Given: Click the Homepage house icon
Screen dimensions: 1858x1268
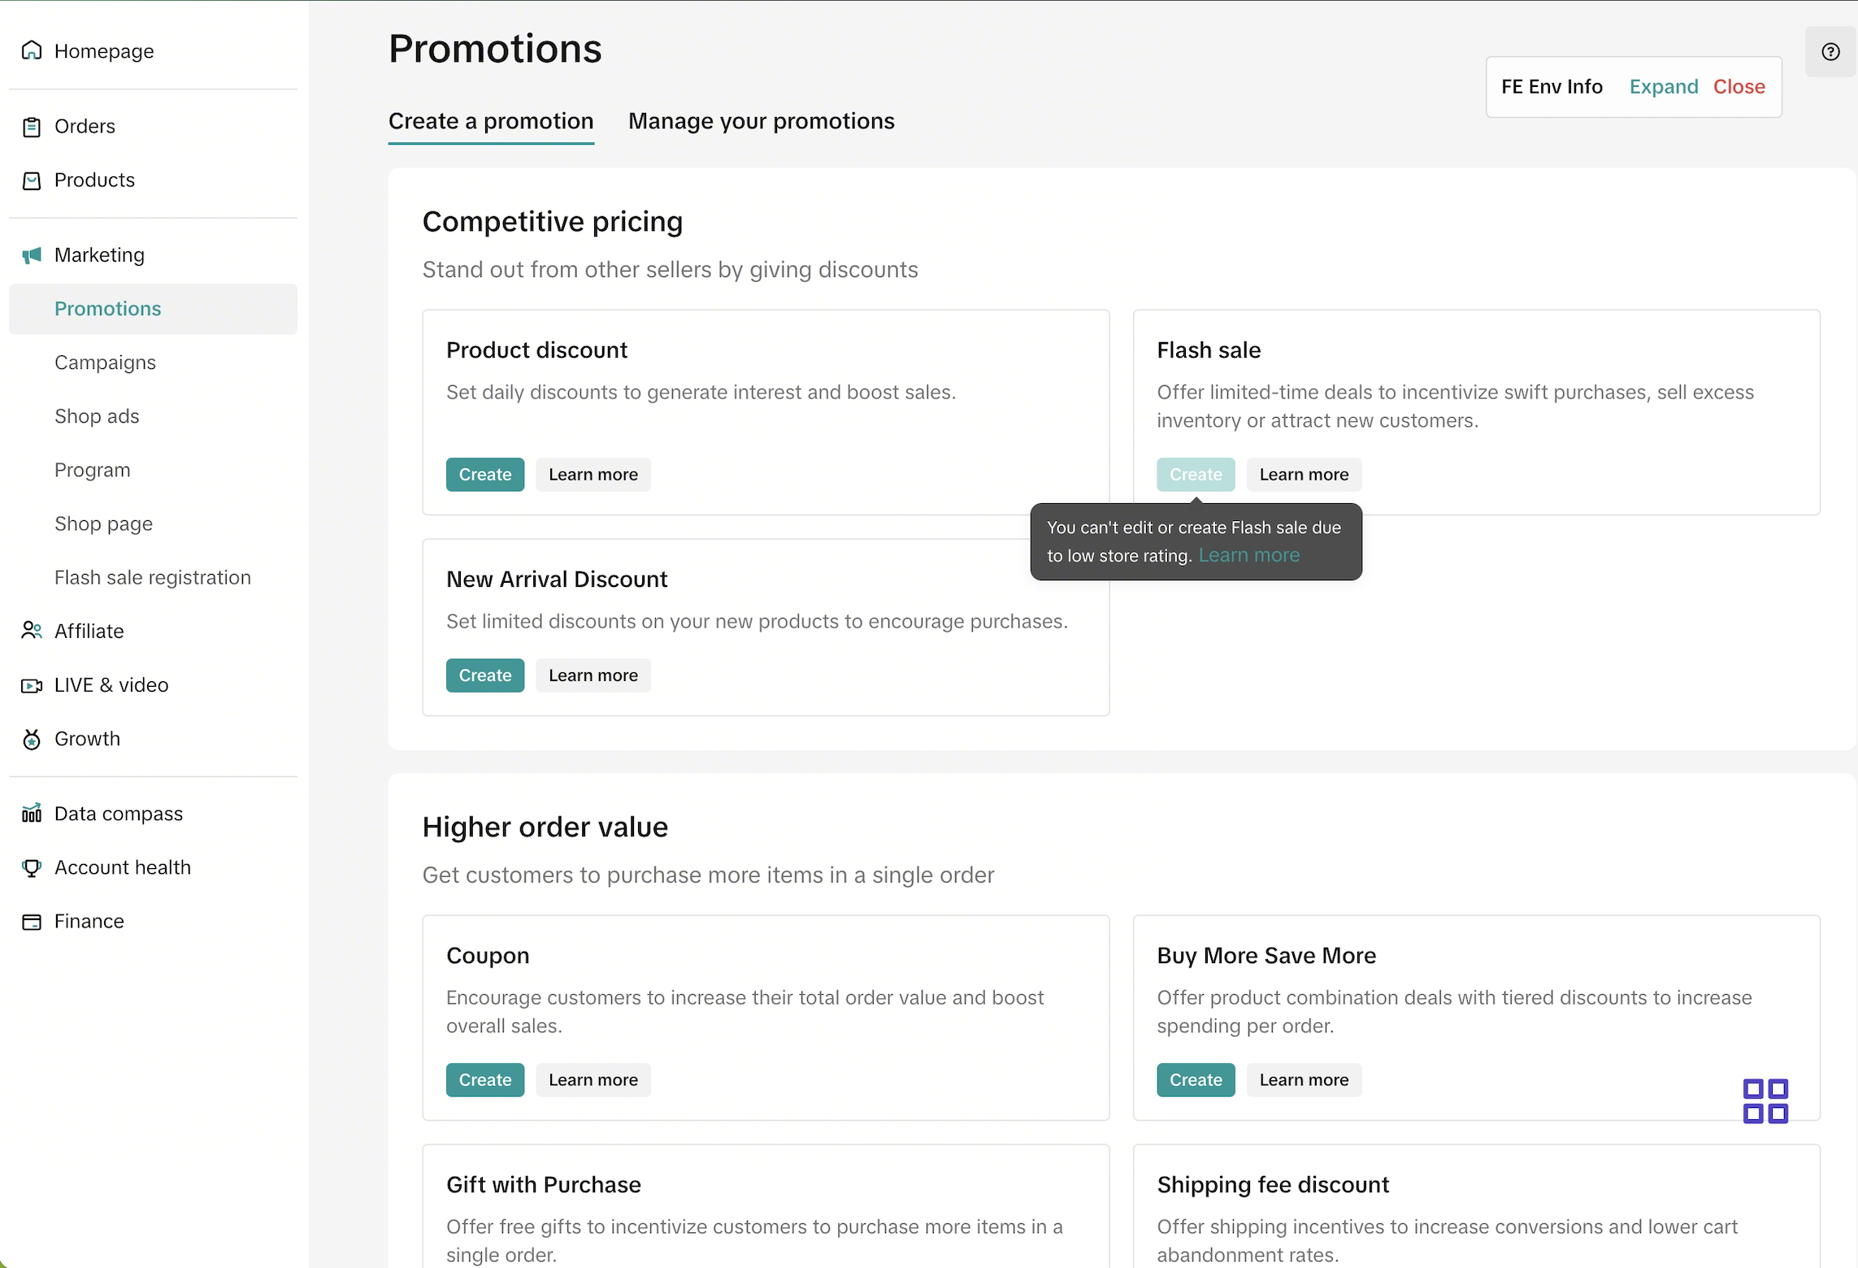Looking at the screenshot, I should 32,50.
